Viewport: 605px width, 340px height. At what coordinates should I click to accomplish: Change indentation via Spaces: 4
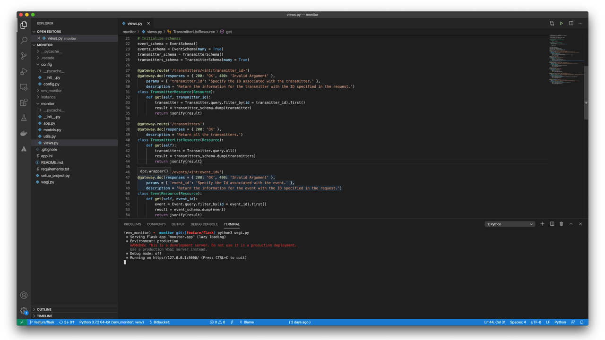click(x=518, y=322)
